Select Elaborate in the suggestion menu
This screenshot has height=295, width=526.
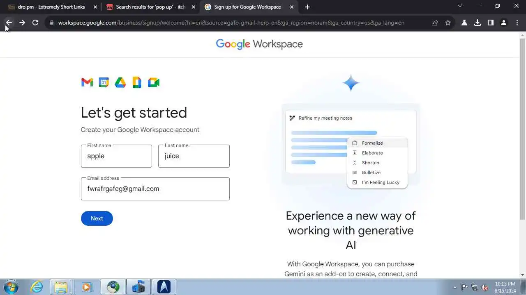[377, 153]
